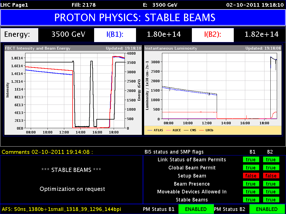Image resolution: width=286 pixels, height=214 pixels.
Task: Select the B2 true flag for Beam Presence
Action: pos(271,184)
